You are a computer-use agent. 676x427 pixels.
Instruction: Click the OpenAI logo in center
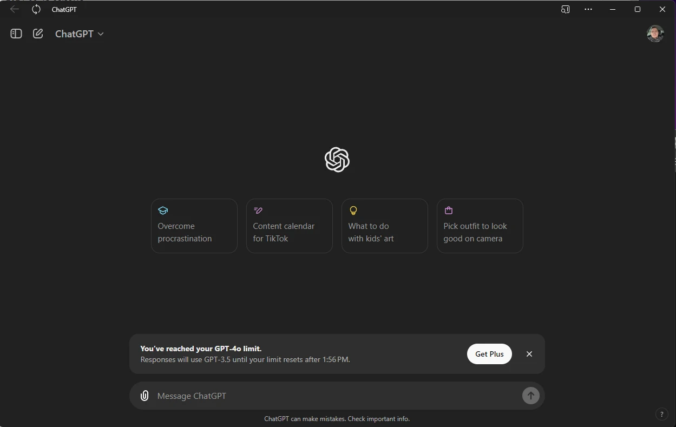click(x=337, y=160)
